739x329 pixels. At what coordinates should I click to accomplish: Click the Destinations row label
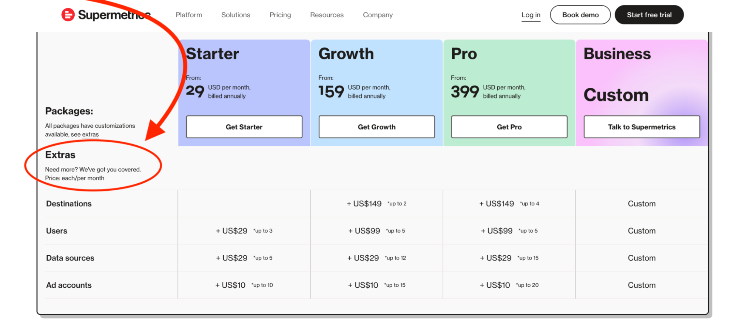coord(69,203)
